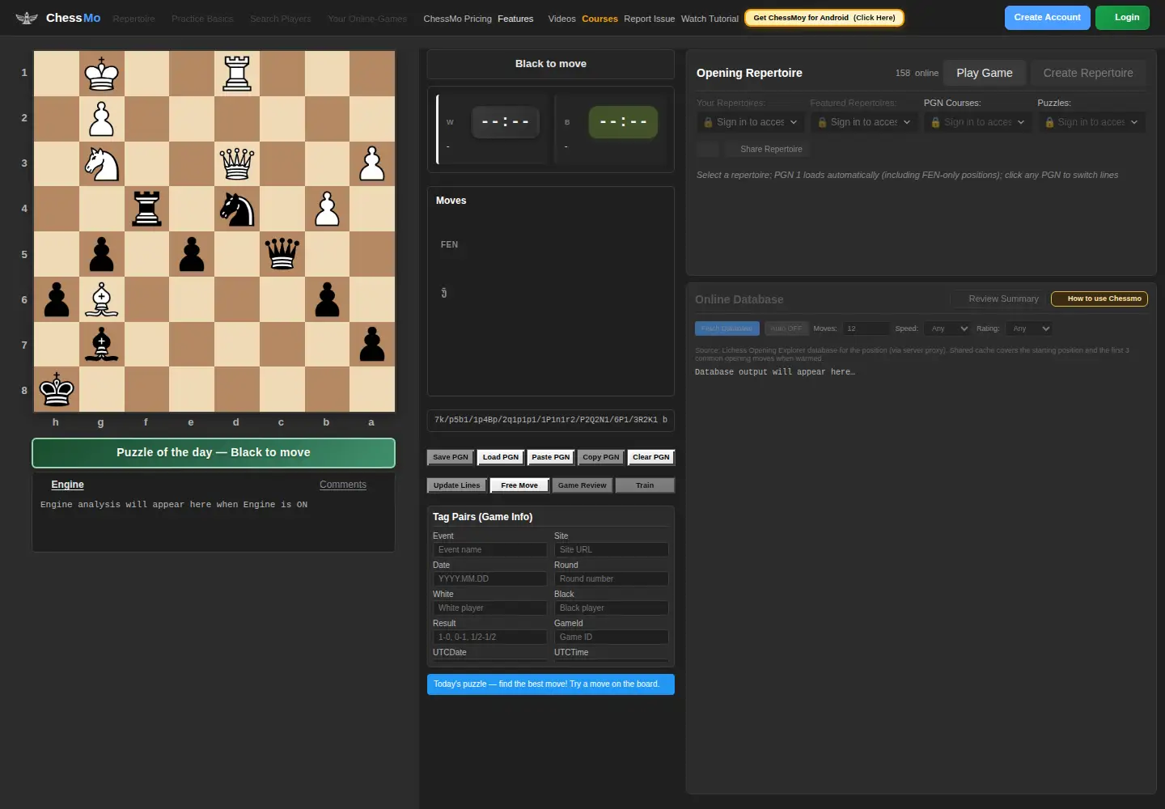Click the Moves count input field
Screen dimensions: 1165x809
866,328
